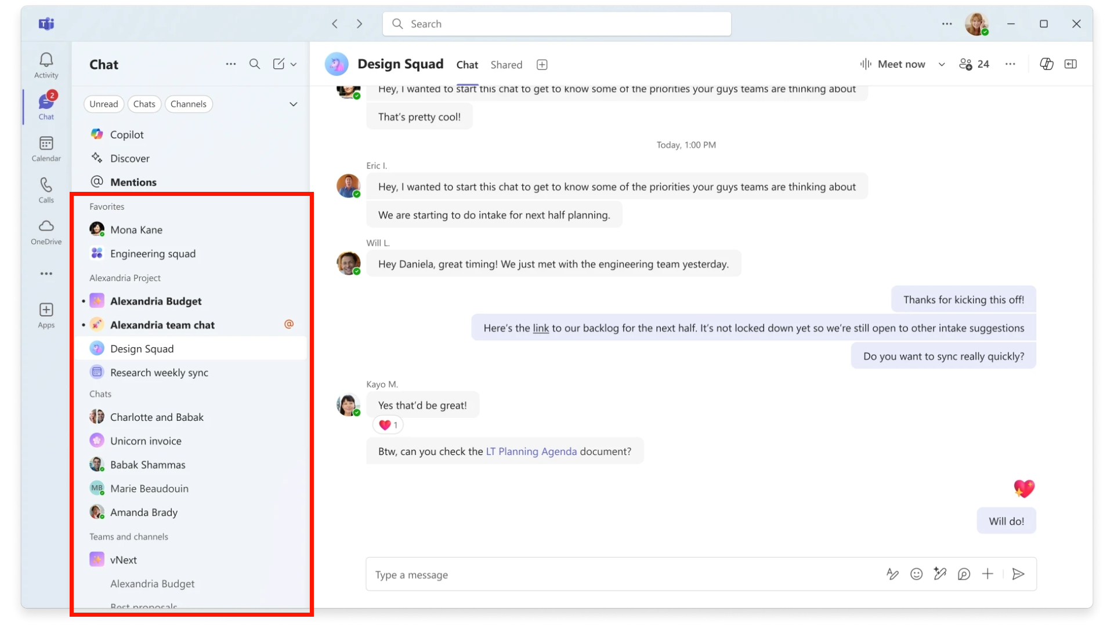Attach content using the plus icon
Viewport: 1114px width, 626px height.
(988, 574)
